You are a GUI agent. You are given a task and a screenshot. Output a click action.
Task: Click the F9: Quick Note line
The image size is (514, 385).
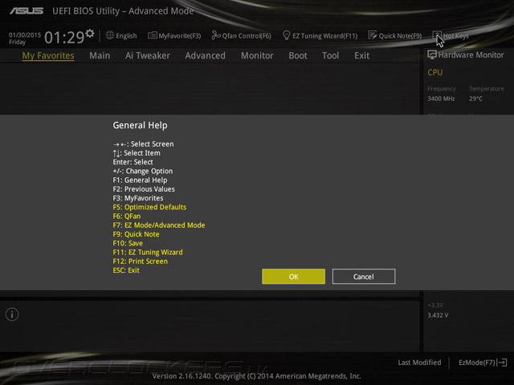tap(136, 234)
